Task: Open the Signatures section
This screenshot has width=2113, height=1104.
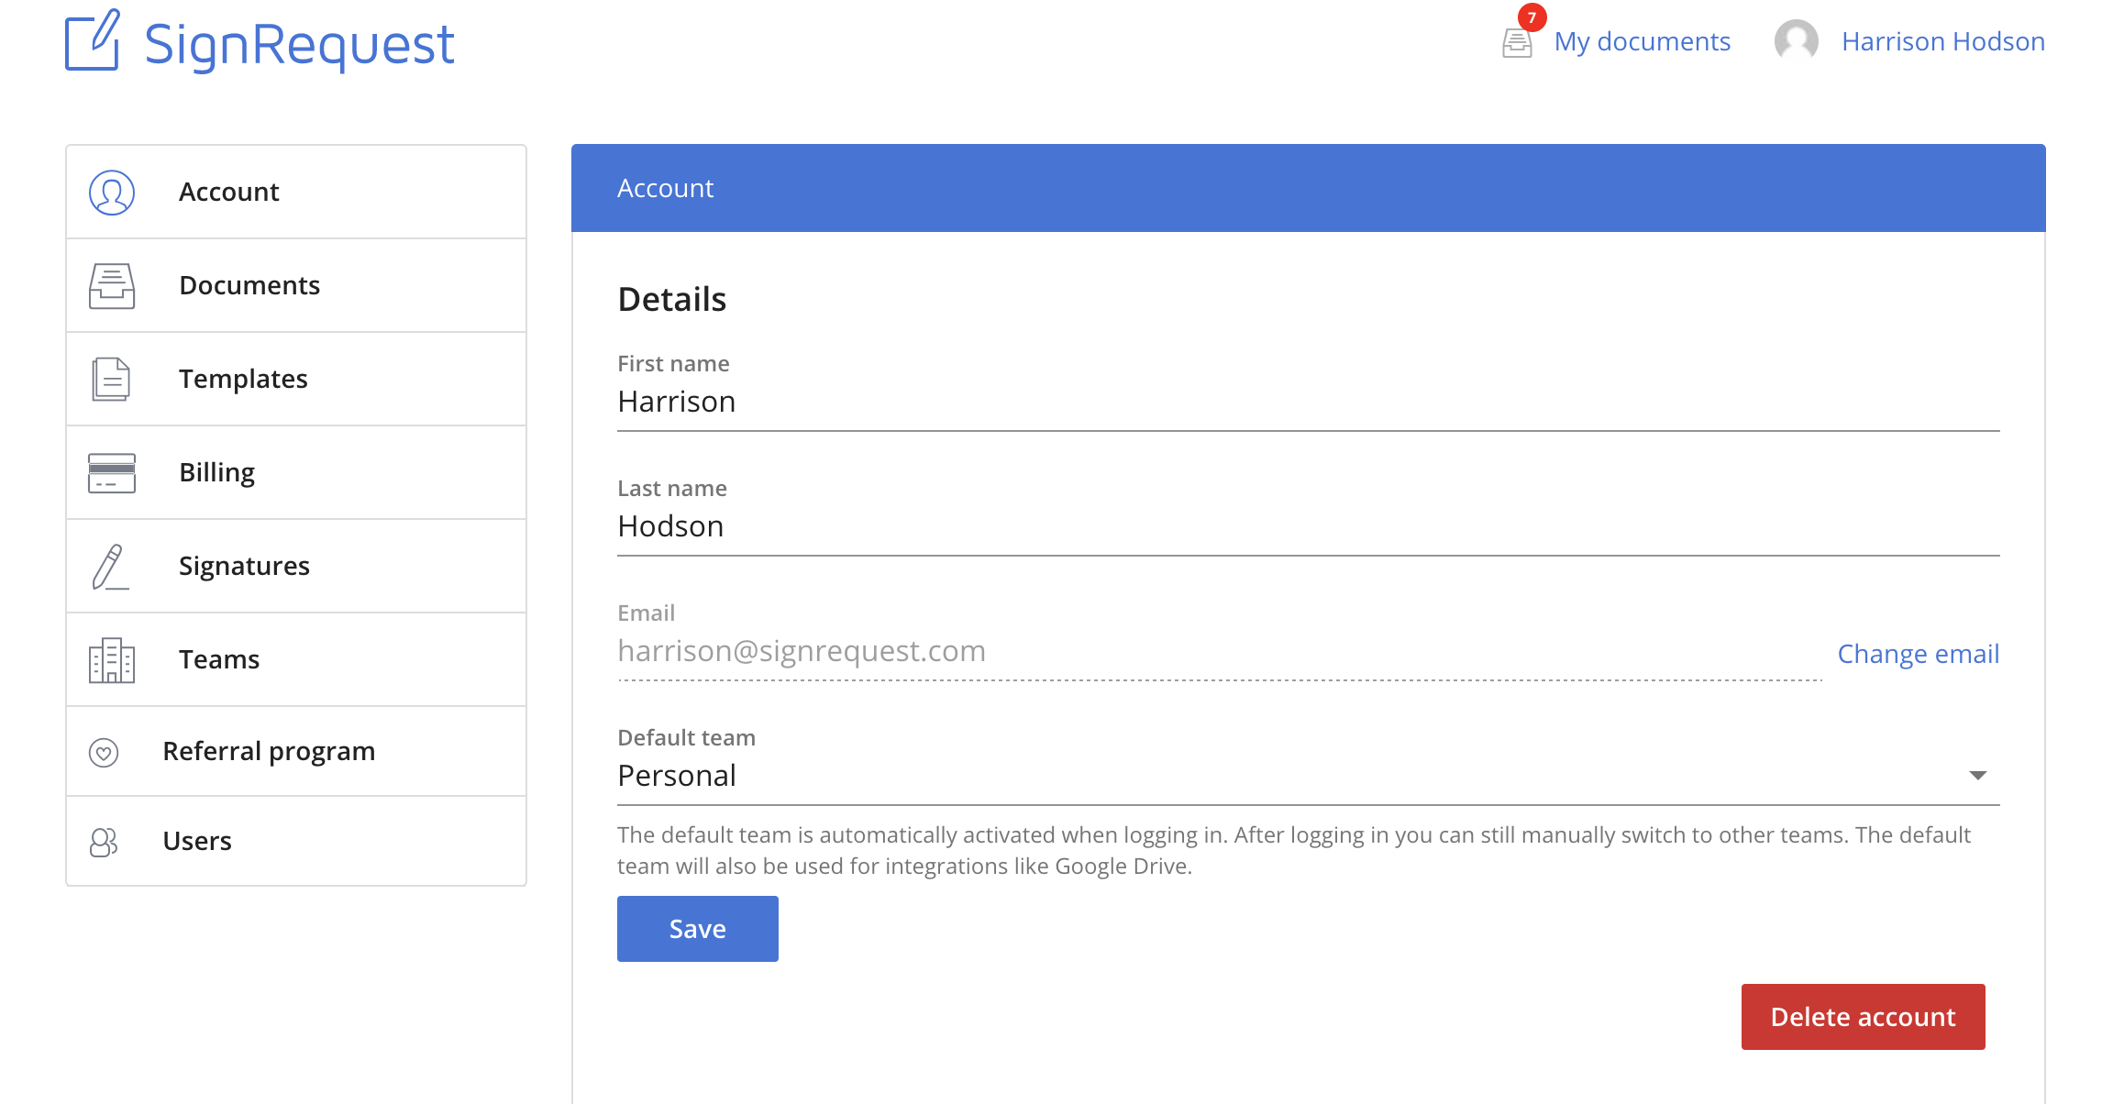Action: 296,566
